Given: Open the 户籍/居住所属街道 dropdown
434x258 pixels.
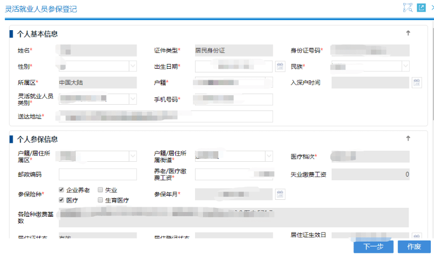Looking at the screenshot, I should pos(269,156).
